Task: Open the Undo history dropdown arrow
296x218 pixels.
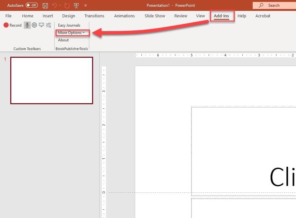Action: click(60, 5)
